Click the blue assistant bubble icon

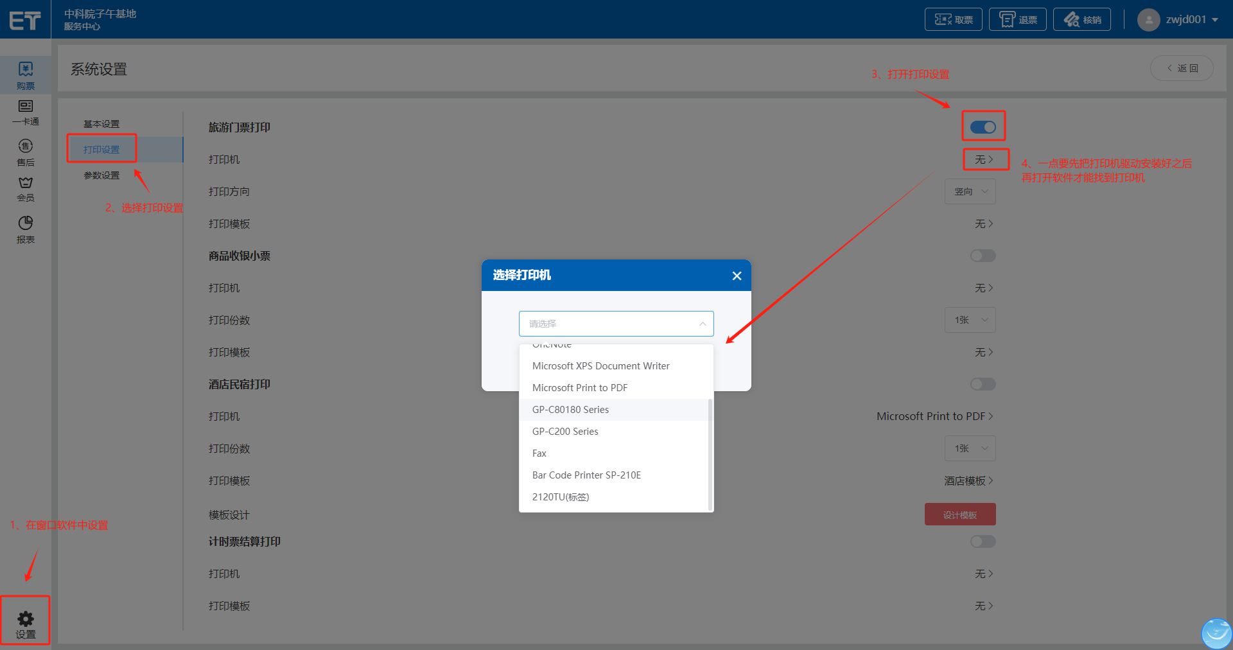[1216, 633]
